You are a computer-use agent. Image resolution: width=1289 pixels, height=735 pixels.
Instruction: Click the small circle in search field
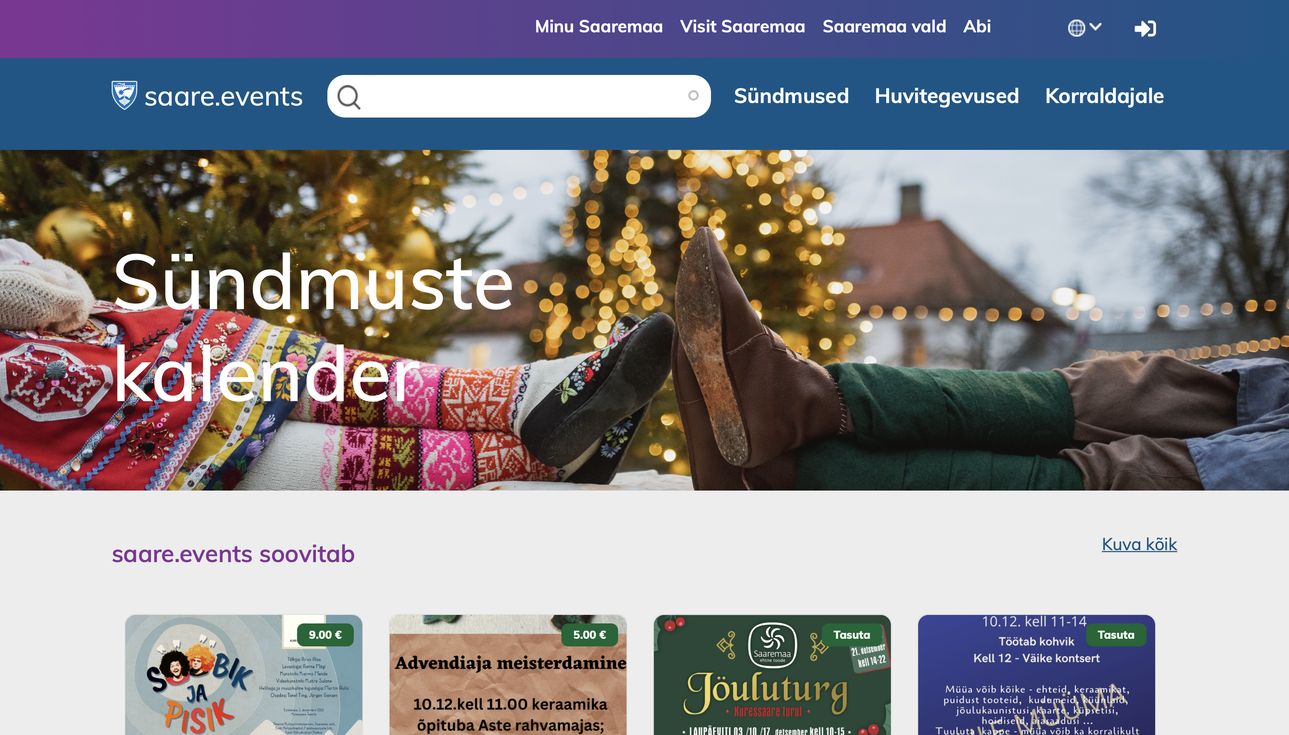click(693, 95)
